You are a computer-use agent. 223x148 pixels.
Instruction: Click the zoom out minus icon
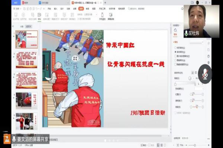pyautogui.click(x=186, y=145)
